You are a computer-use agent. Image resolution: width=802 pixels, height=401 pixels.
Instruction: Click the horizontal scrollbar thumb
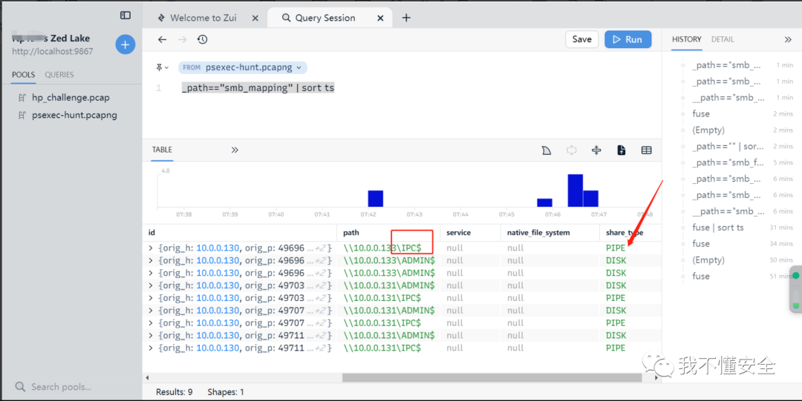[x=492, y=377]
